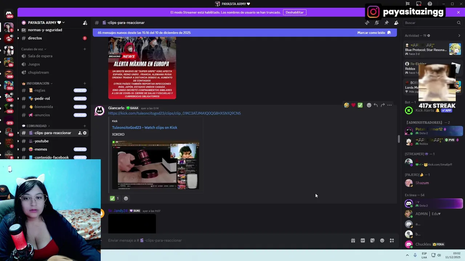
Task: Add channel plus next to COMUNIDAD
Action: pos(85,126)
